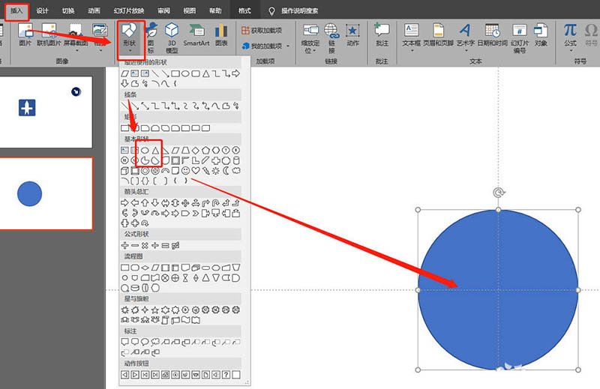
Task: Open the 幻灯片放映 (Slide Show) tab
Action: 129,10
